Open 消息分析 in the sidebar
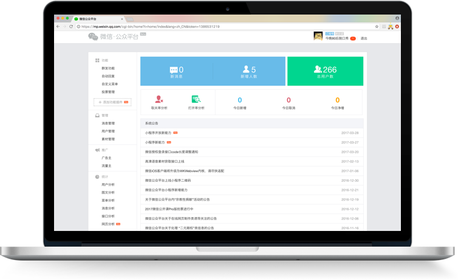This screenshot has width=458, height=280. point(108,208)
